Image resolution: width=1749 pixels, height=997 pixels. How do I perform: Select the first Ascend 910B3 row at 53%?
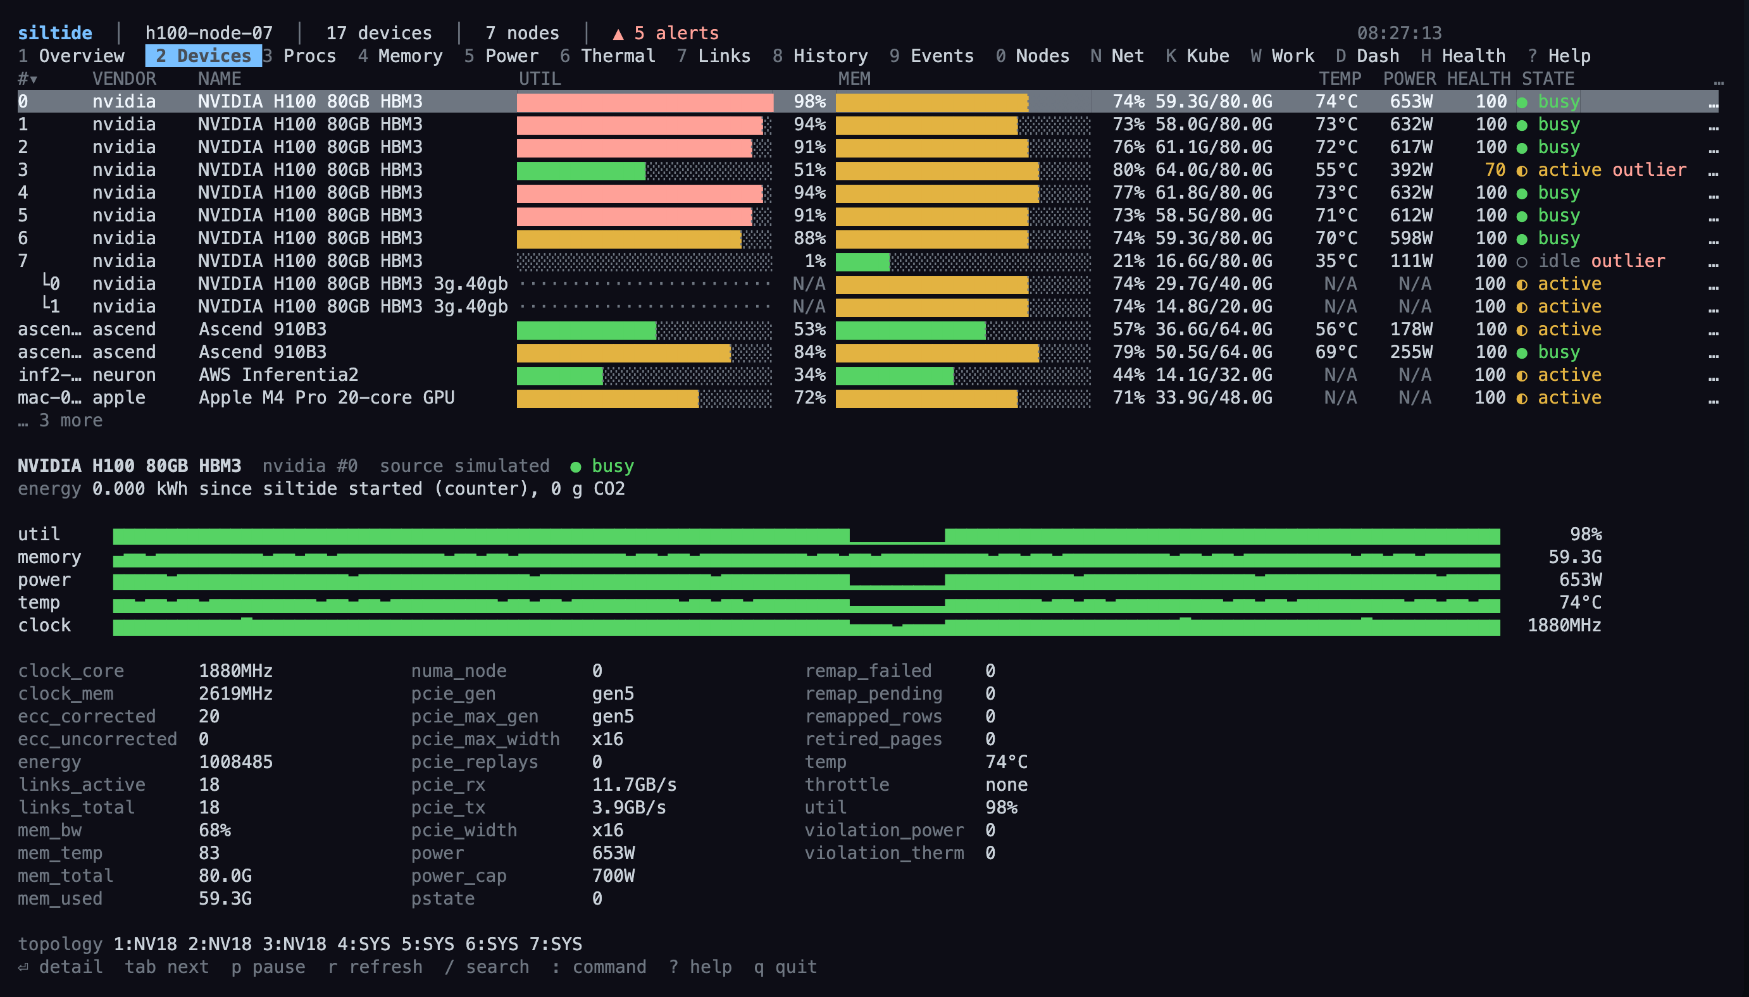[x=868, y=330]
